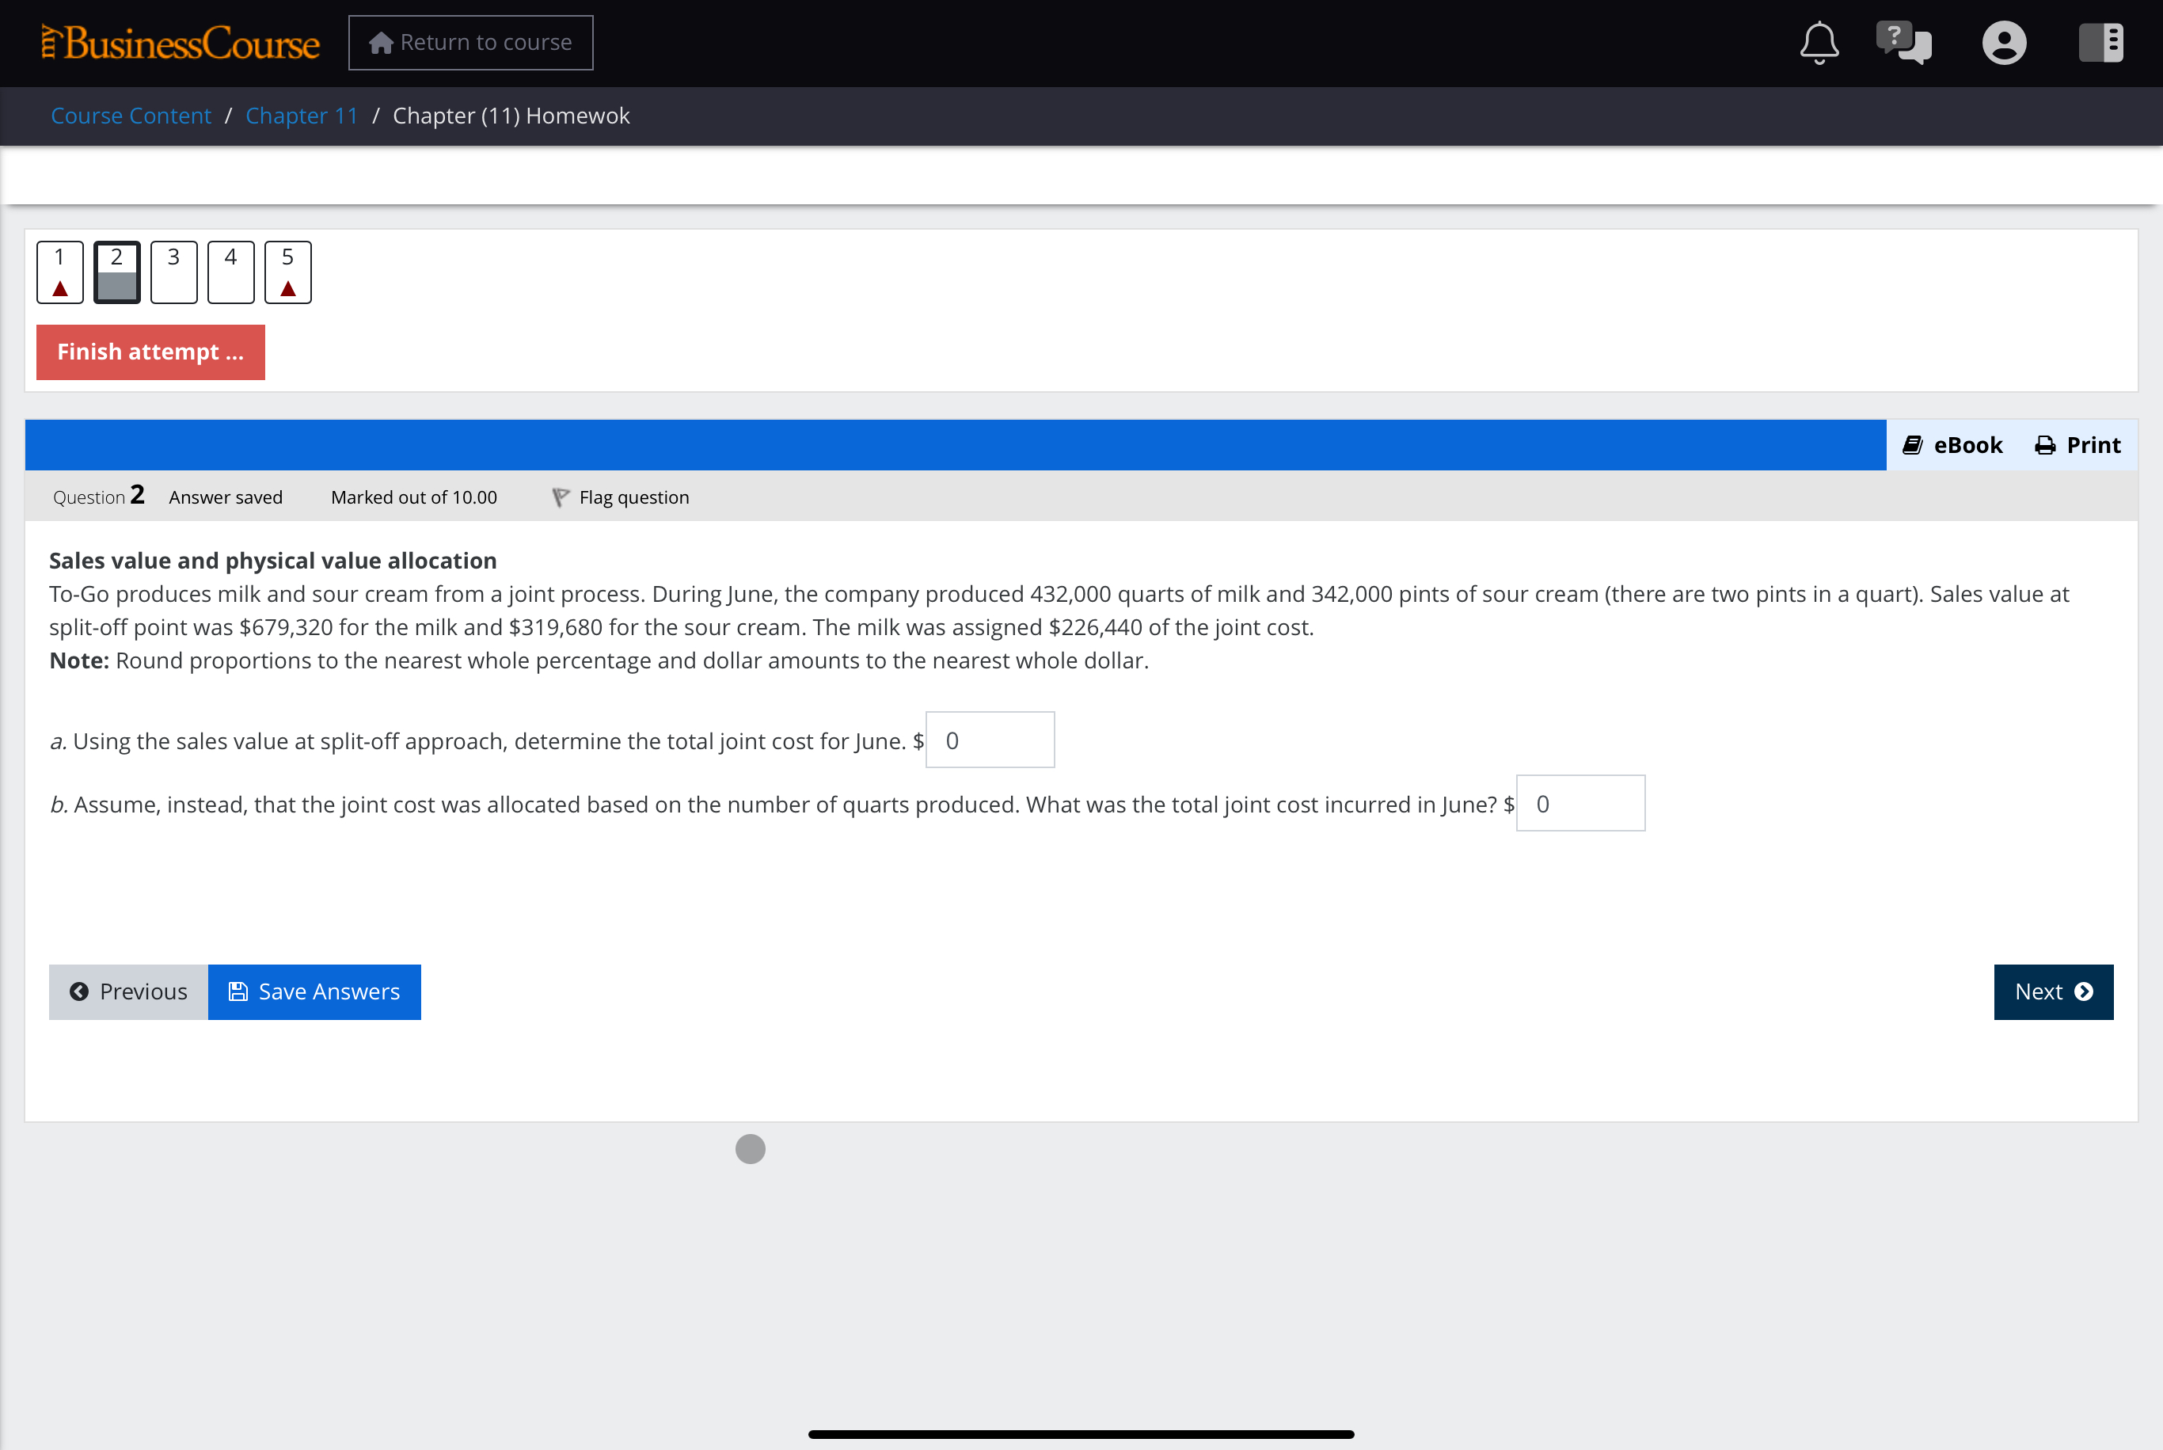
Task: Open Chapter 11 breadcrumb link
Action: point(302,116)
